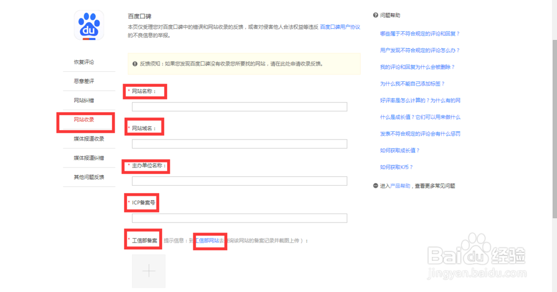Focus the 网站域名 input field

point(240,143)
